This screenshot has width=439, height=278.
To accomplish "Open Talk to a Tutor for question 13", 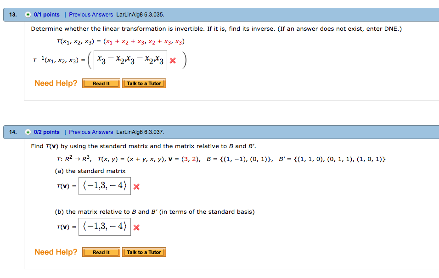I will pyautogui.click(x=144, y=83).
